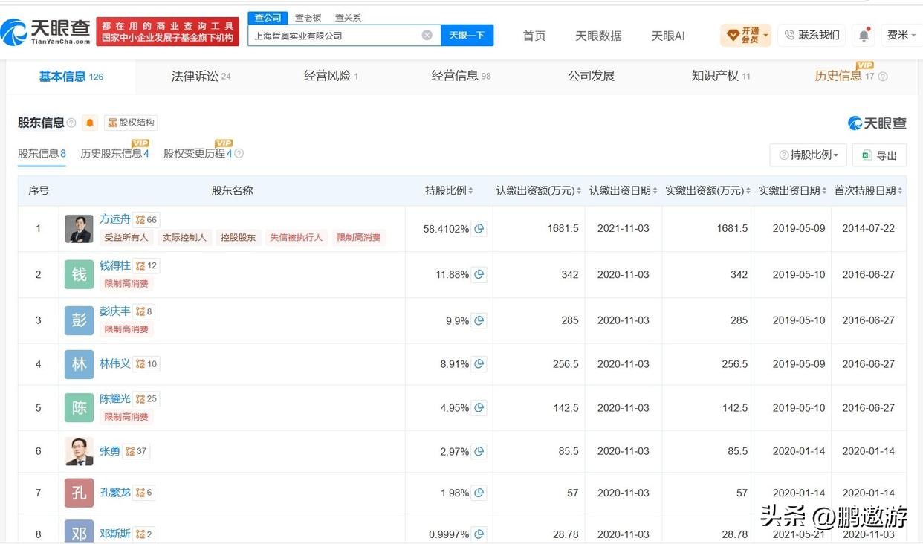Image resolution: width=923 pixels, height=544 pixels.
Task: Click 限制高消费 tag under 钱得柱
Action: pyautogui.click(x=126, y=283)
